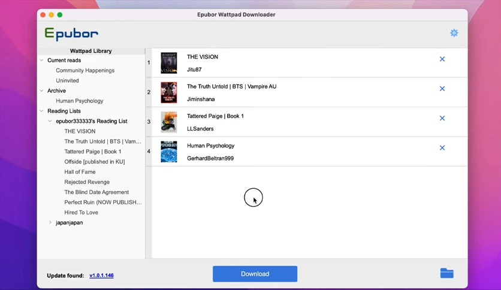This screenshot has width=501, height=290.
Task: Select Uninvited under Current reads
Action: [67, 80]
